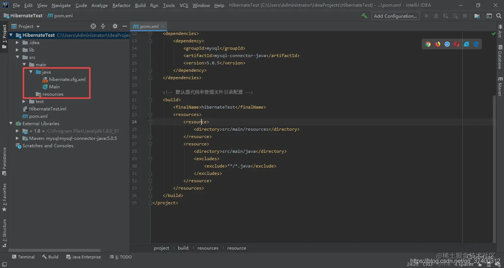The image size is (504, 268).
Task: Open Project Structure from toolbar icon
Action: (x=477, y=16)
